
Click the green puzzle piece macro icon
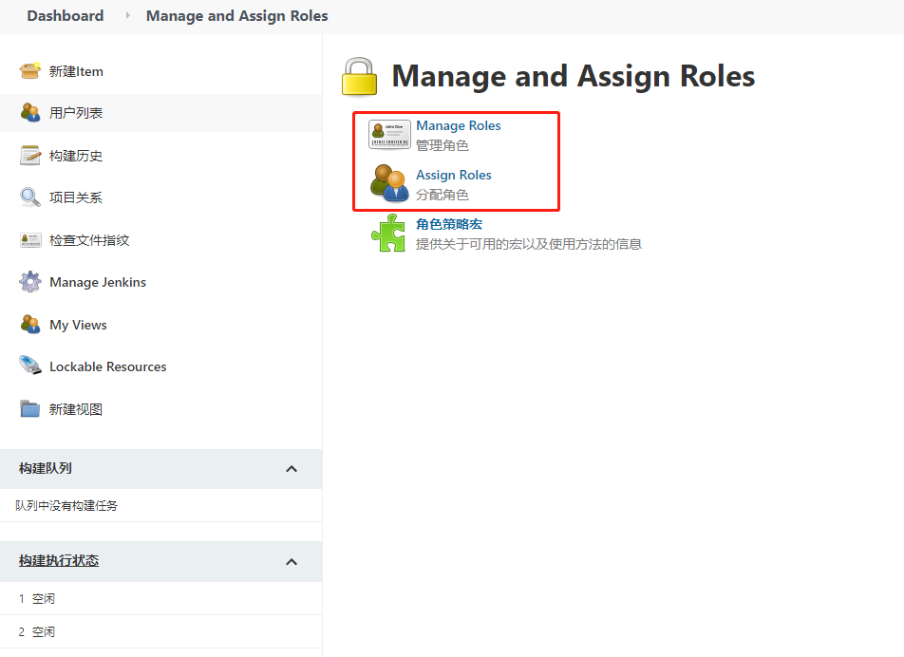click(388, 233)
